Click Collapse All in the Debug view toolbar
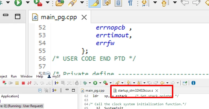This screenshot has width=209, height=109. click(x=40, y=91)
